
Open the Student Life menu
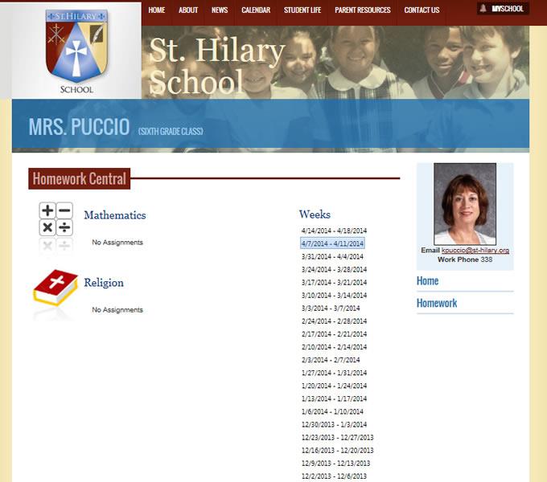302,10
